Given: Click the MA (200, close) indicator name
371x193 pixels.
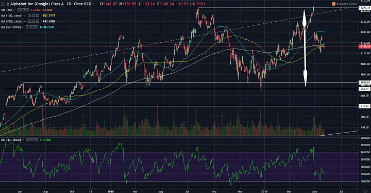Looking at the screenshot, I should coord(11,21).
